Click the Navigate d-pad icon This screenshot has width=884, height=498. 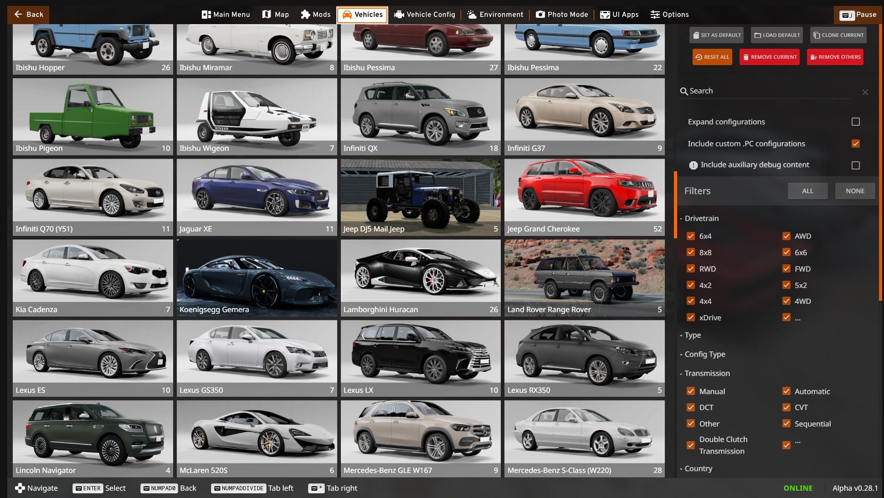click(20, 488)
